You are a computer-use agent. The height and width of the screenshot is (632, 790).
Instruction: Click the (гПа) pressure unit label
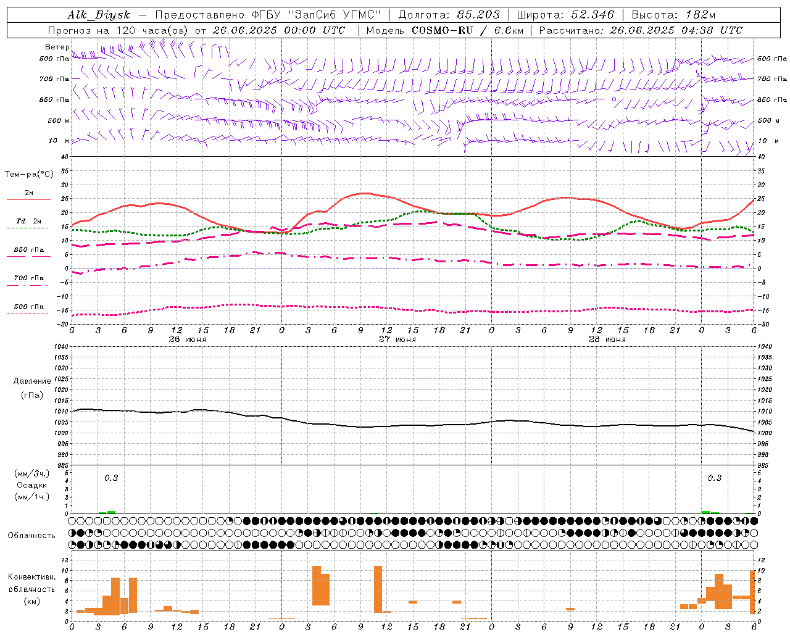(32, 395)
